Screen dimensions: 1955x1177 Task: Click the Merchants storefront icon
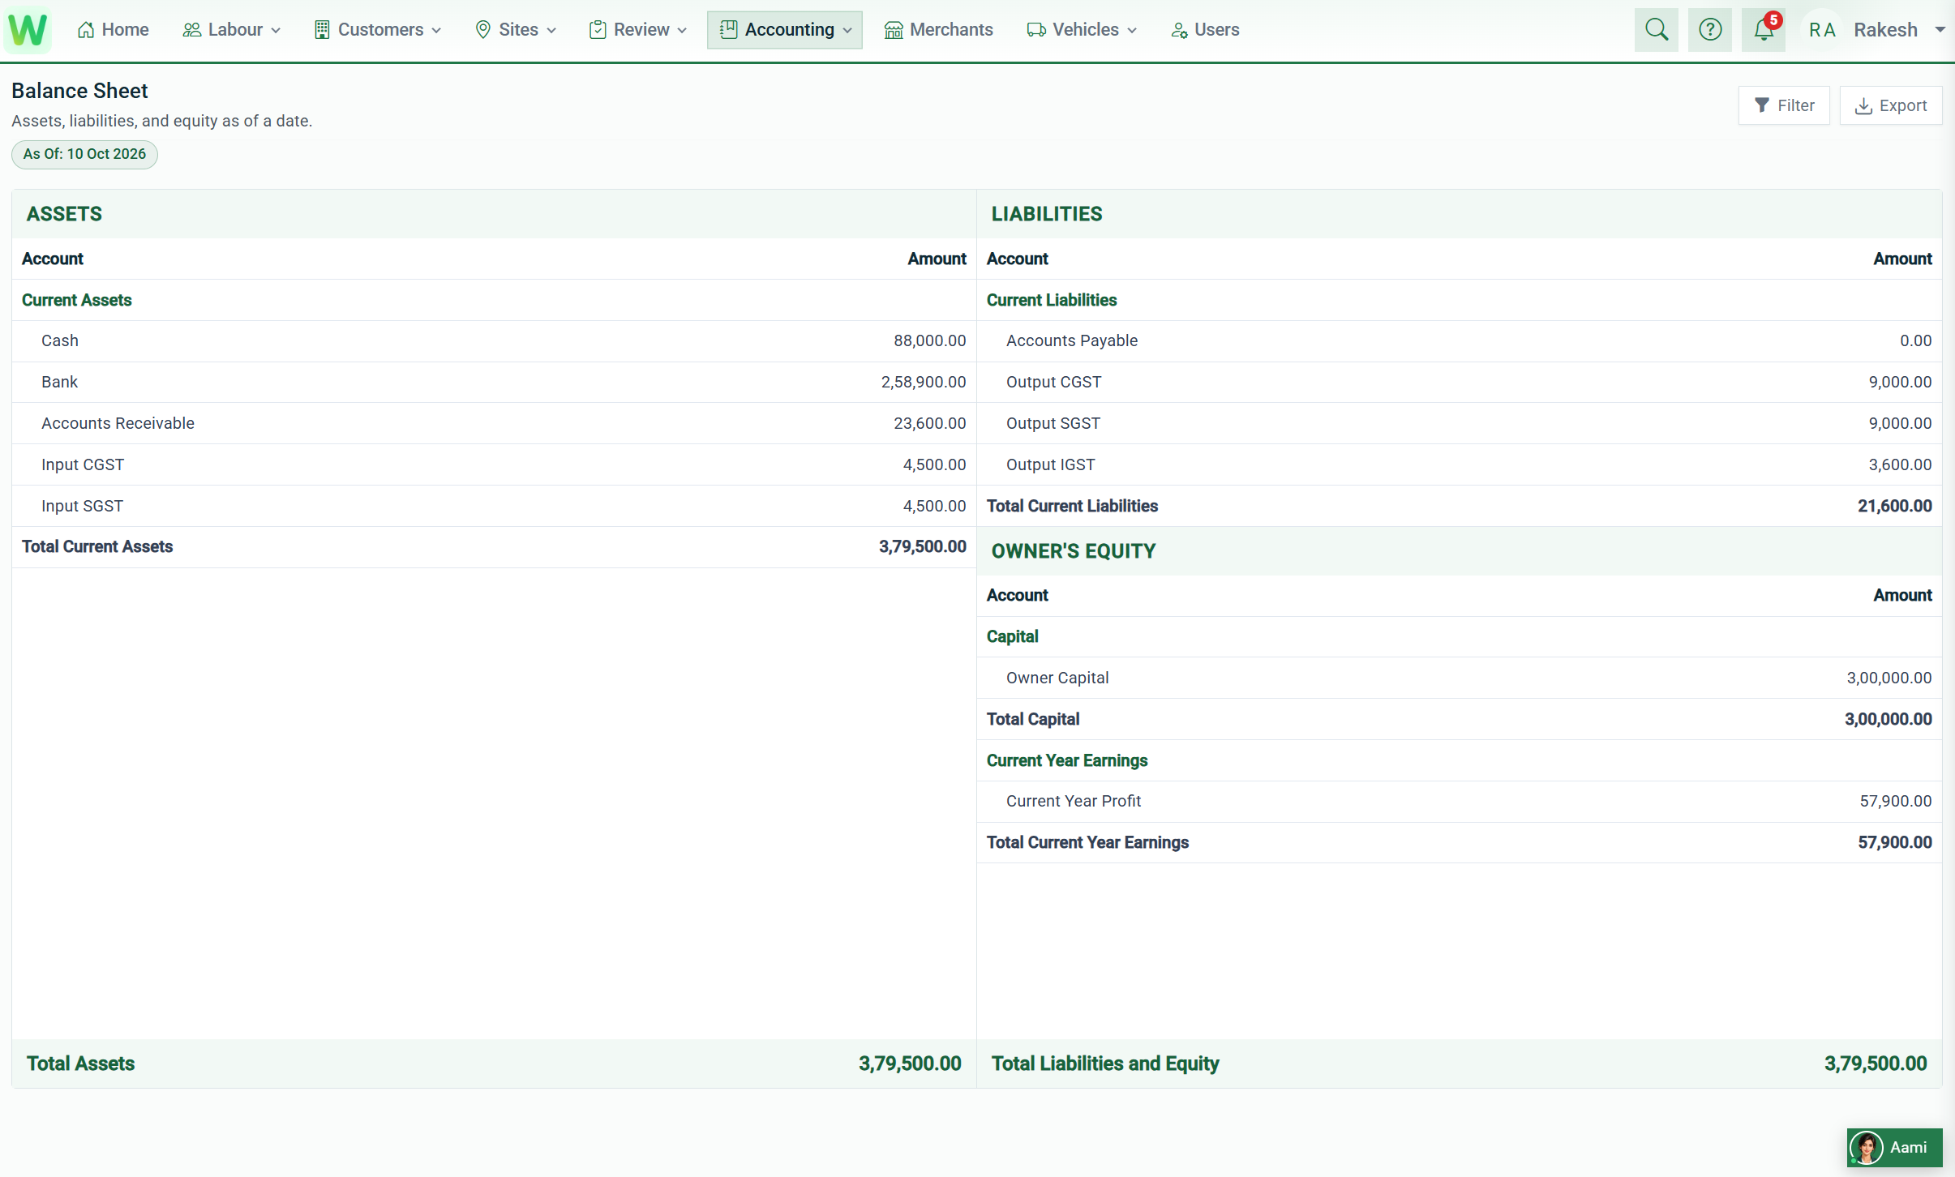pyautogui.click(x=894, y=30)
